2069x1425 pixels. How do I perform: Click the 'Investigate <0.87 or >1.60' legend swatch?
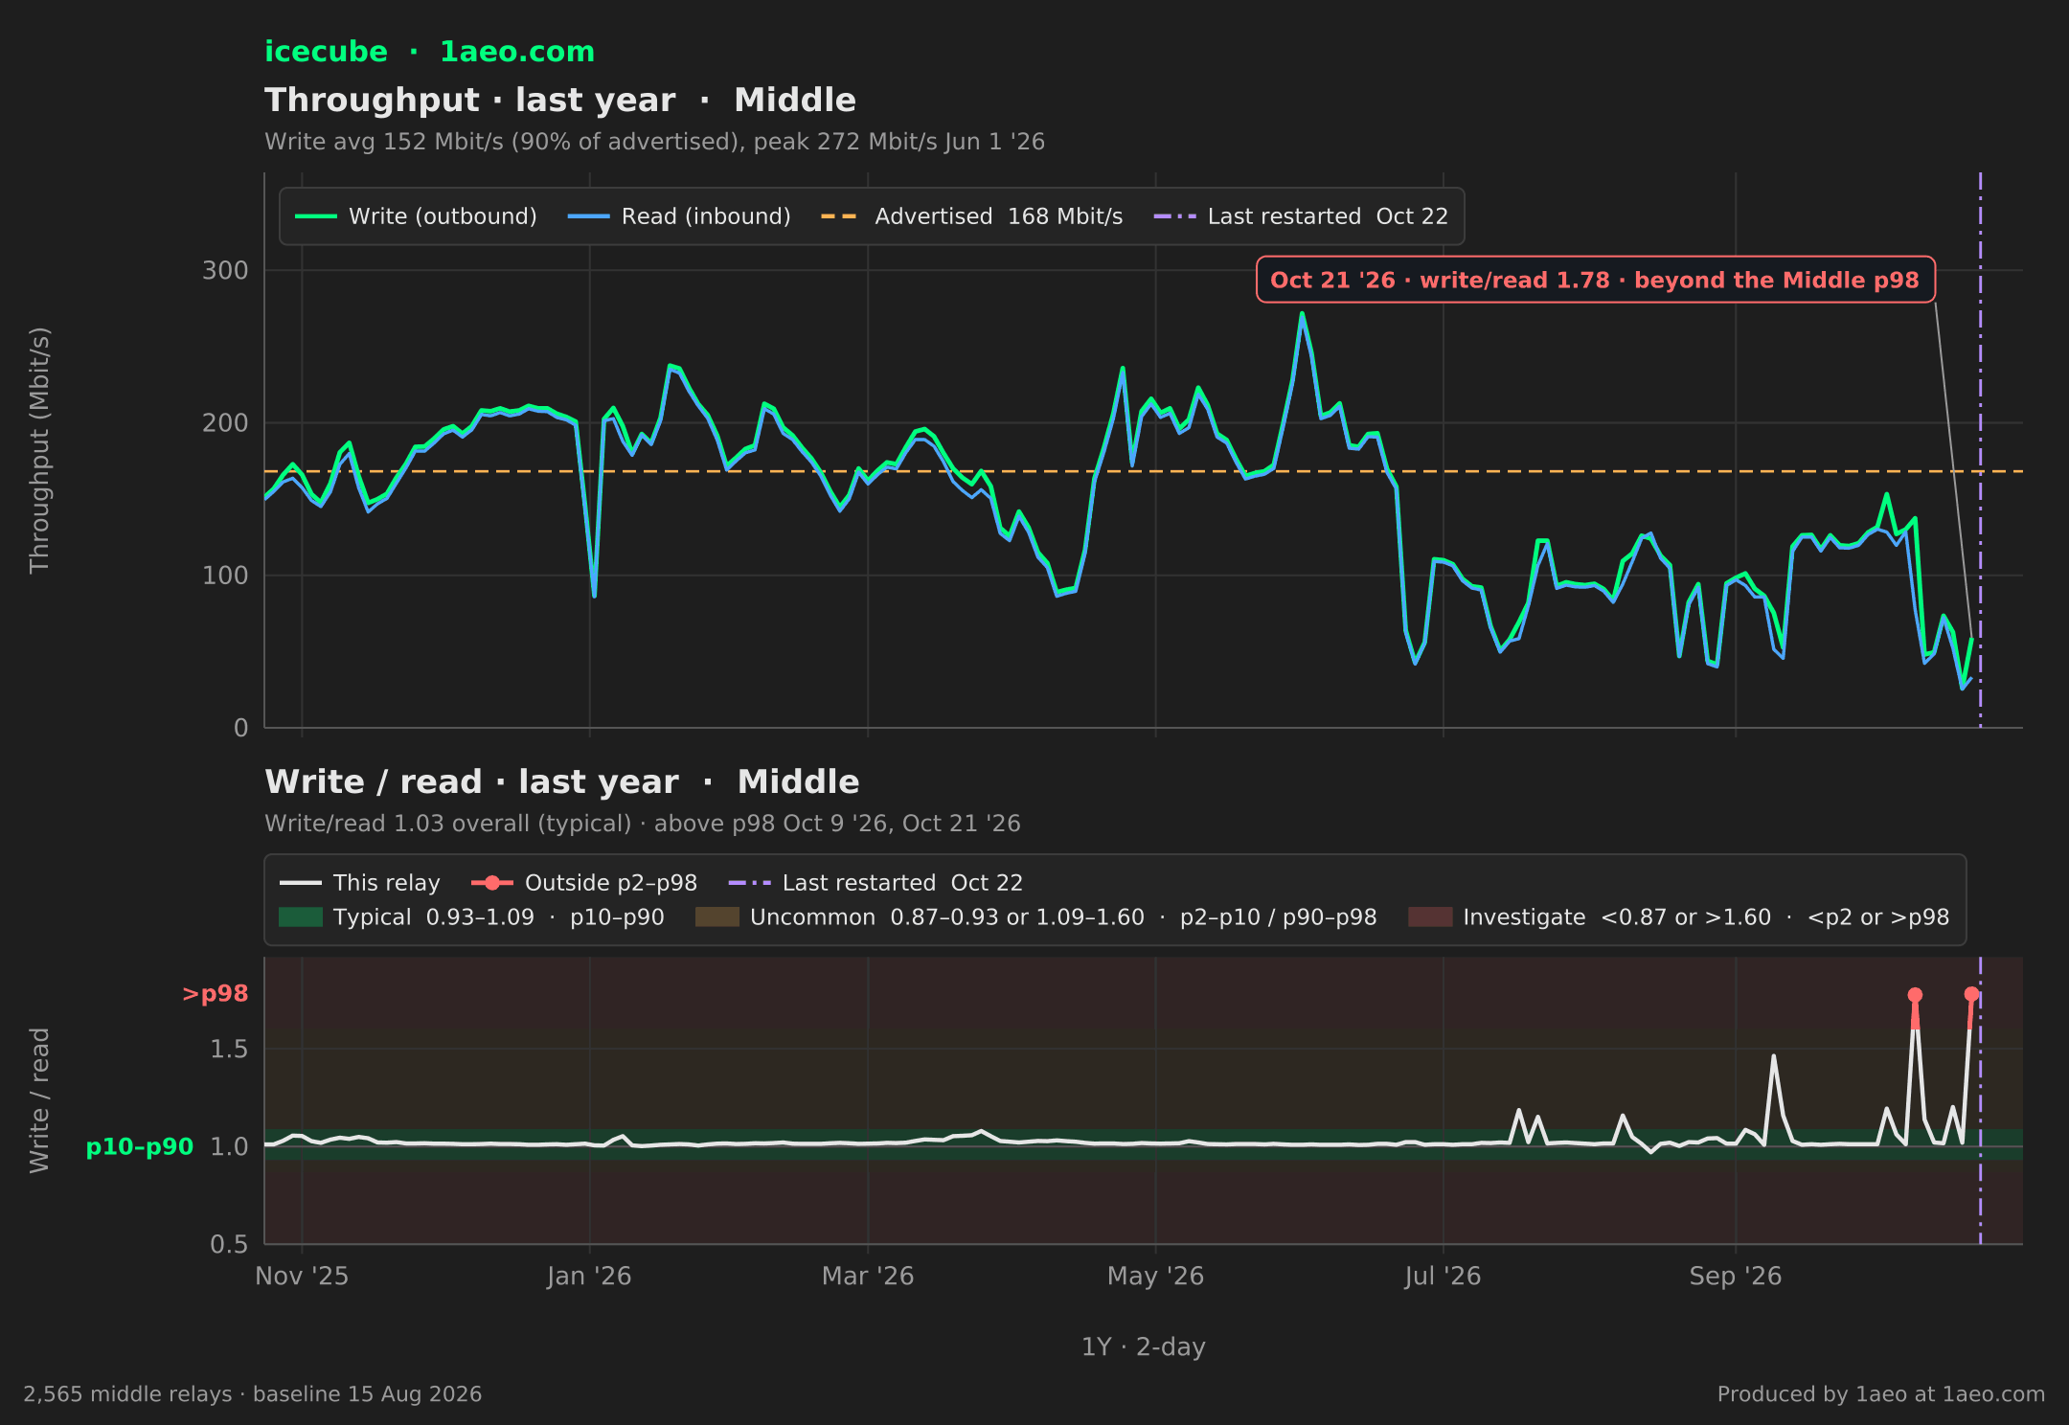click(x=1430, y=917)
